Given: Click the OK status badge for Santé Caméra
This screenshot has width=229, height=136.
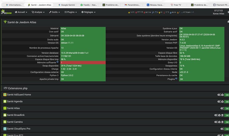Looking at the screenshot, I should tap(227, 122).
